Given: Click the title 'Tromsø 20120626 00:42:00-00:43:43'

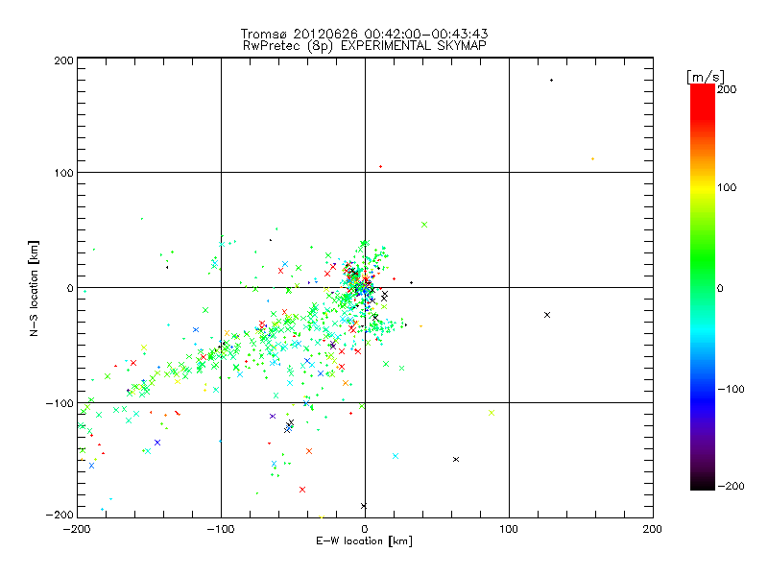Looking at the screenshot, I should (x=364, y=34).
